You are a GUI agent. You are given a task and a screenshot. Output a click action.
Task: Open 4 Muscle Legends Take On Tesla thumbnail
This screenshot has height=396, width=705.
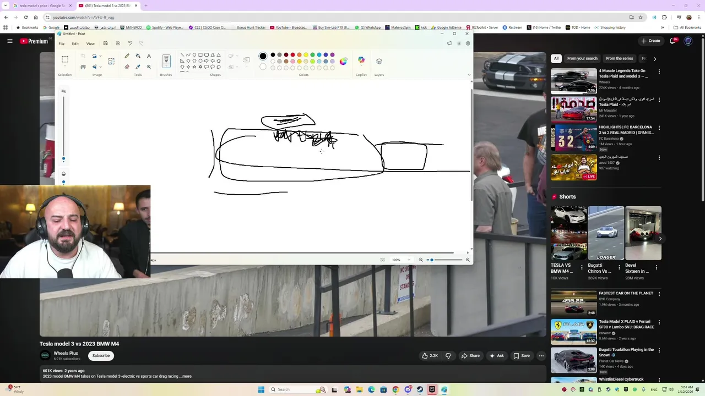(x=573, y=81)
